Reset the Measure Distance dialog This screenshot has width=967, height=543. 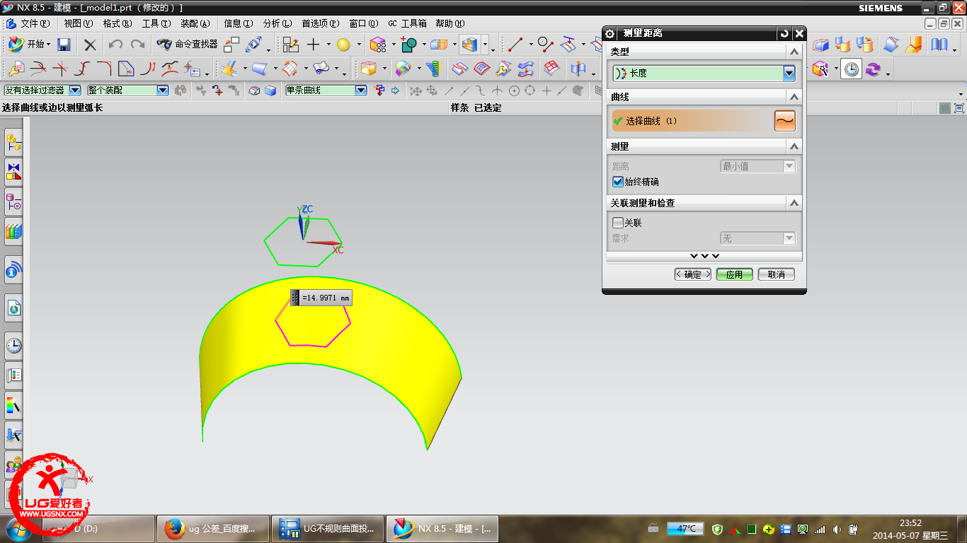pos(784,33)
